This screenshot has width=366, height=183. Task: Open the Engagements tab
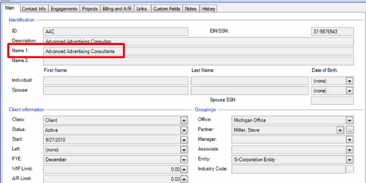pos(64,9)
